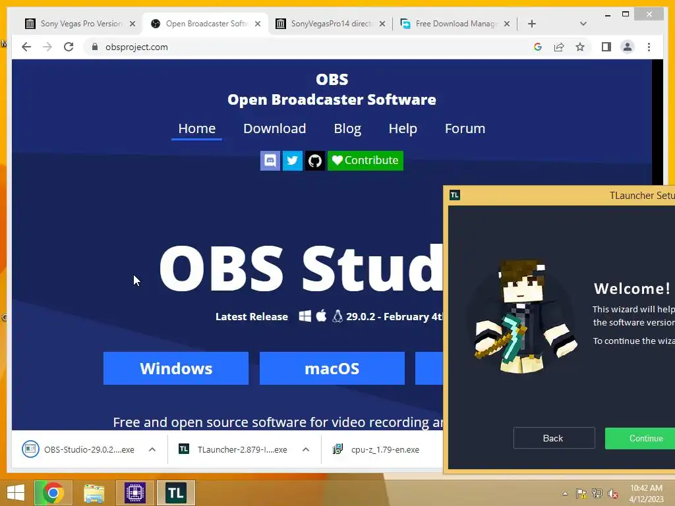675x506 pixels.
Task: Toggle the Chrome side panel icon
Action: pyautogui.click(x=606, y=47)
